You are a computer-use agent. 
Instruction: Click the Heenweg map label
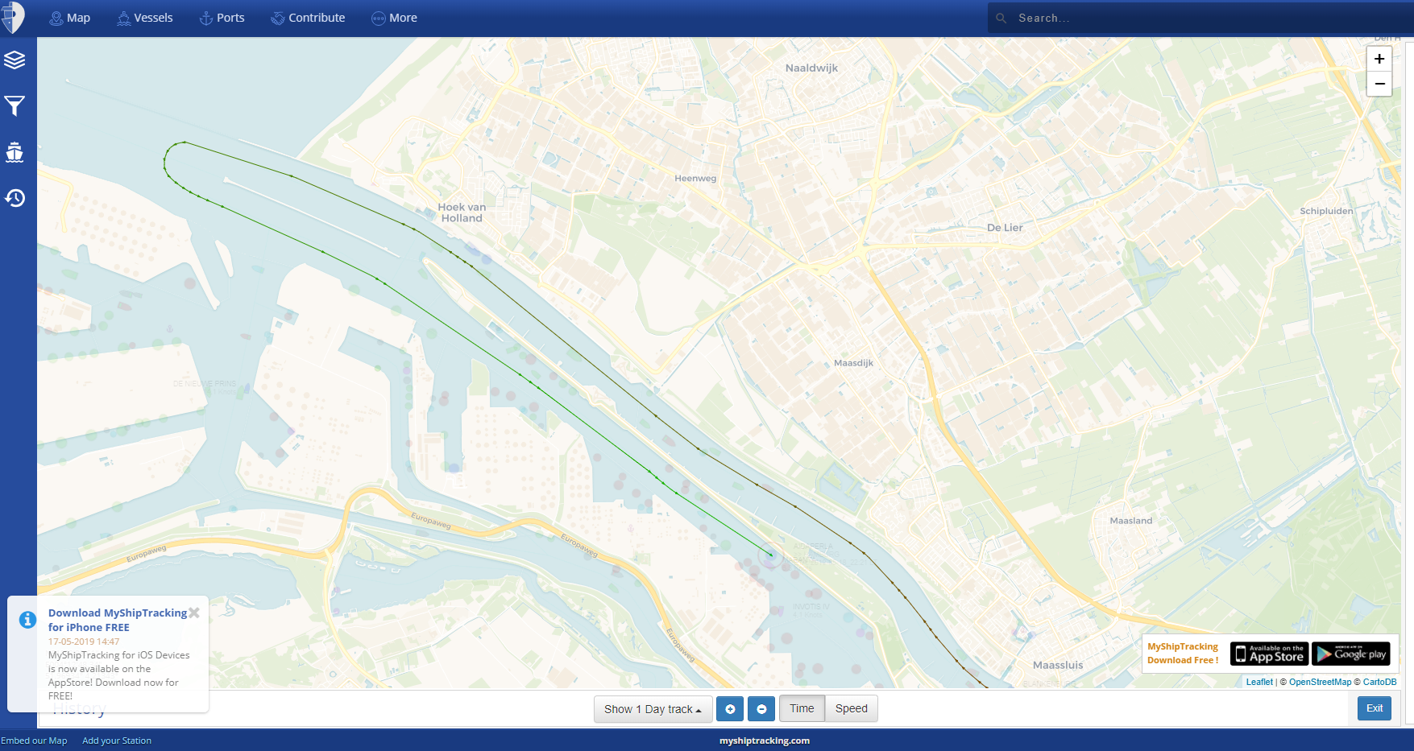pos(695,179)
